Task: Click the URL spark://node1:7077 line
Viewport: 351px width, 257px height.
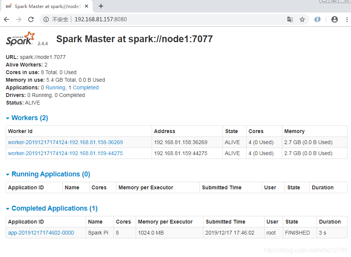Action: [x=35, y=57]
